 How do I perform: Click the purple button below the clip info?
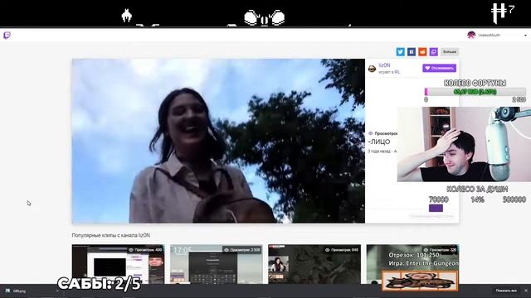coord(436,208)
